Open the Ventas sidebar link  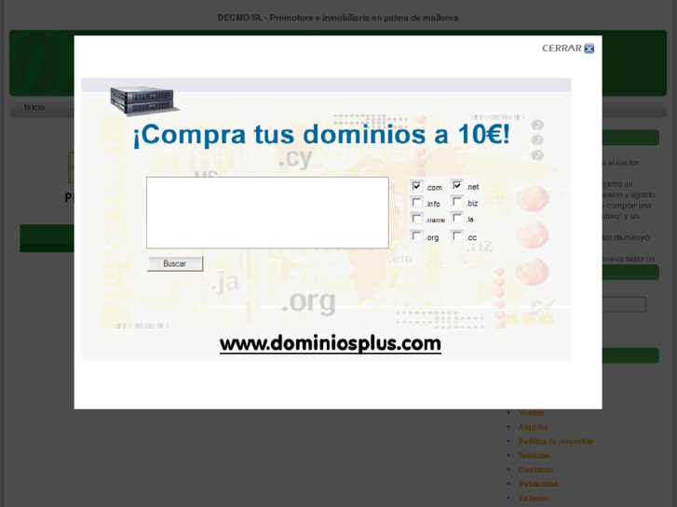[531, 413]
